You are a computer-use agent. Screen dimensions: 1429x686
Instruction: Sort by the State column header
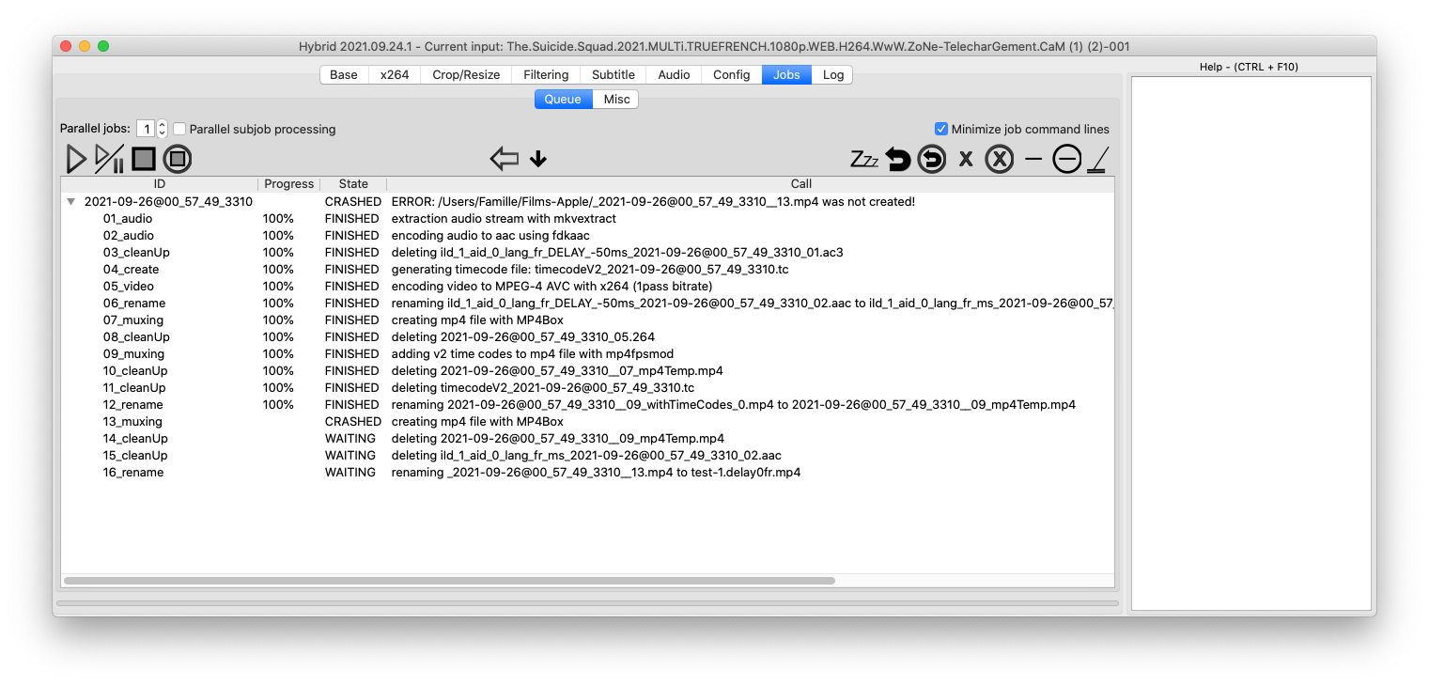point(353,184)
